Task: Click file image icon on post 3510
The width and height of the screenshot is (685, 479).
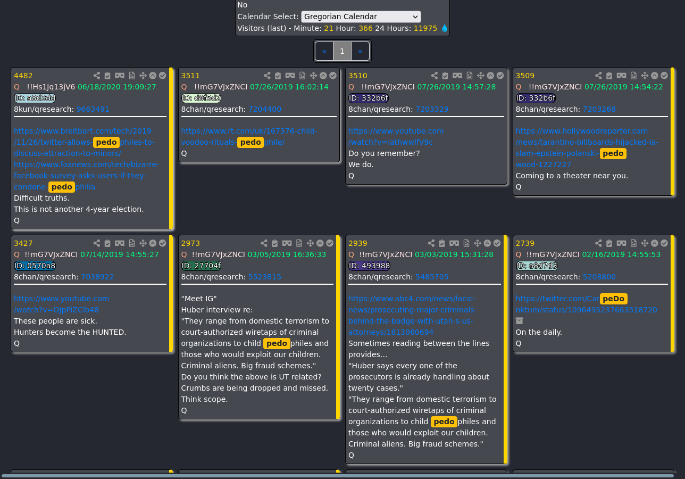Action: pos(470,76)
